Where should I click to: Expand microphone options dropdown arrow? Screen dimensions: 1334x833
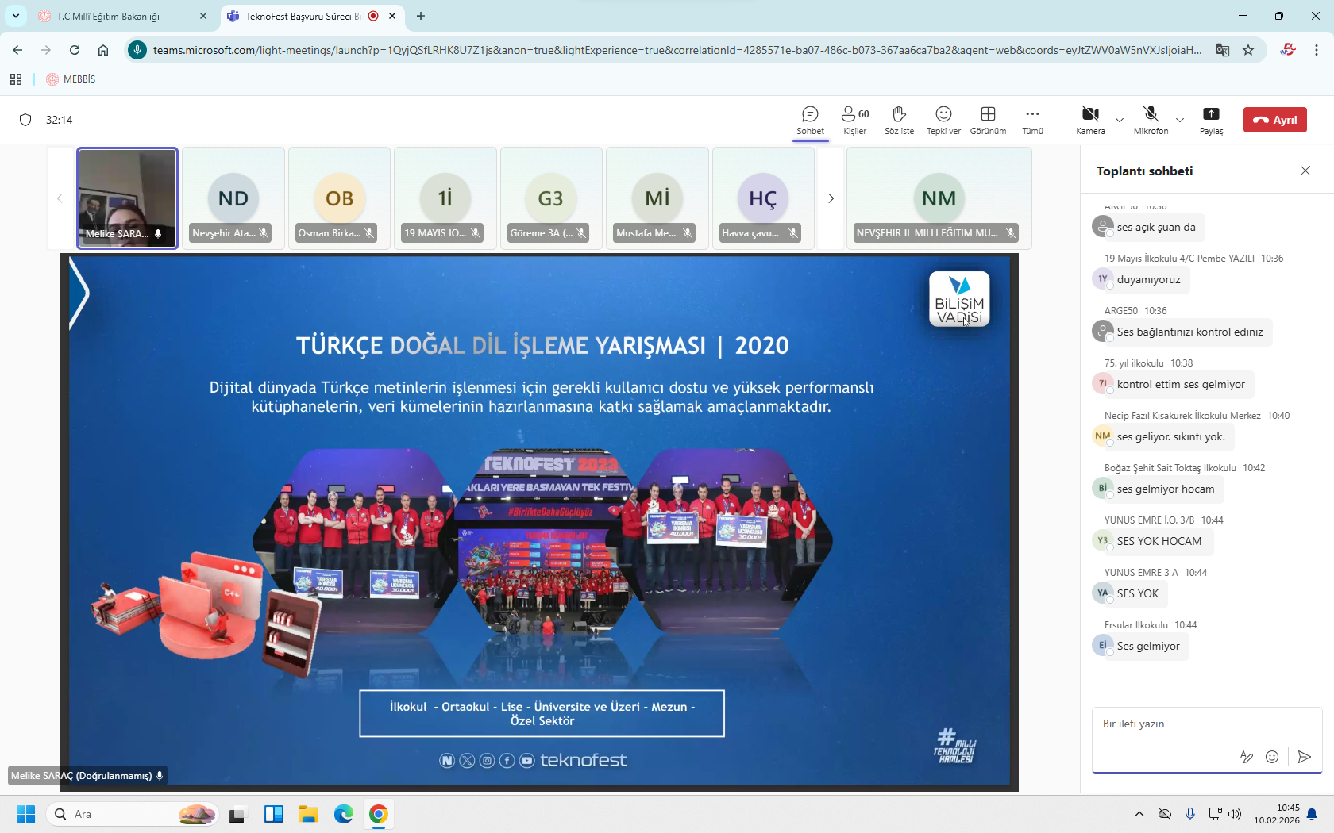[x=1180, y=121]
